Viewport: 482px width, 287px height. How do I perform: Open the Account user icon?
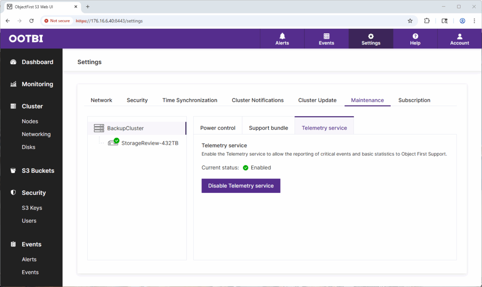pyautogui.click(x=459, y=36)
